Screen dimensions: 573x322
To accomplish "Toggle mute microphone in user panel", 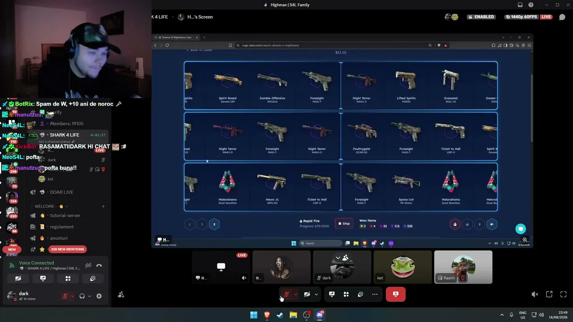I will 65,296.
